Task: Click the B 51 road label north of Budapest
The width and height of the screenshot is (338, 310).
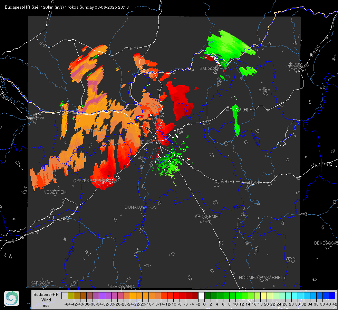Action: (134, 48)
